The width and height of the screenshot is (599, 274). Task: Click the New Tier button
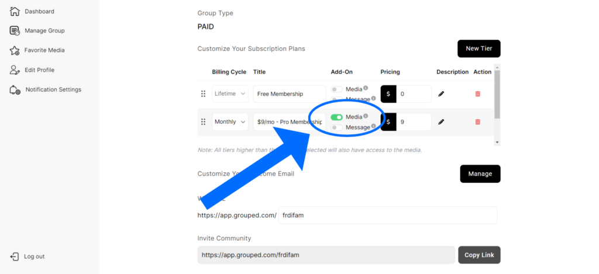[x=478, y=48]
